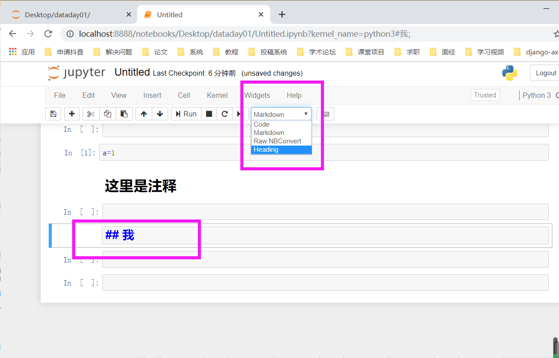Open the Kernel menu
This screenshot has width=559, height=358.
point(217,95)
